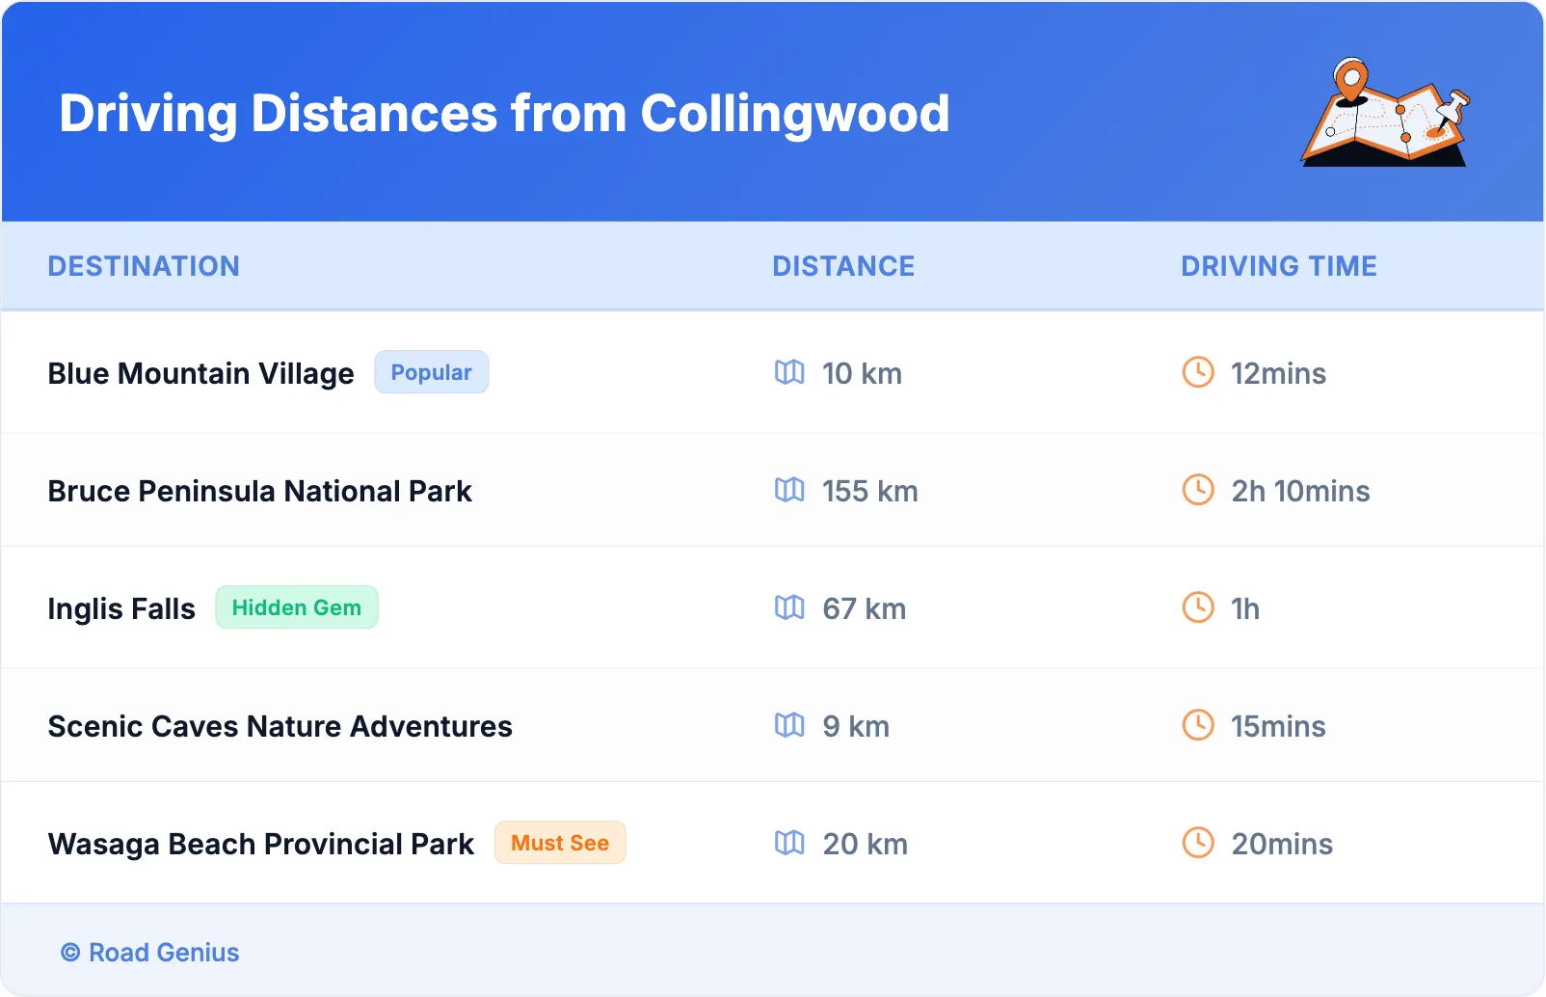Image resolution: width=1546 pixels, height=997 pixels.
Task: Click the Must See badge
Action: (560, 843)
